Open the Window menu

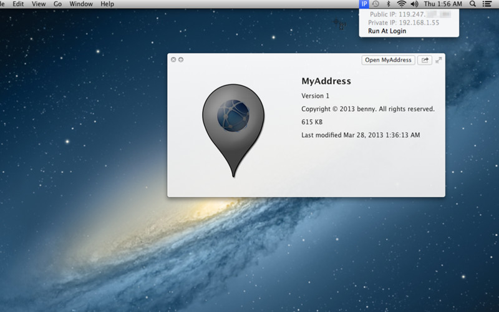[81, 4]
